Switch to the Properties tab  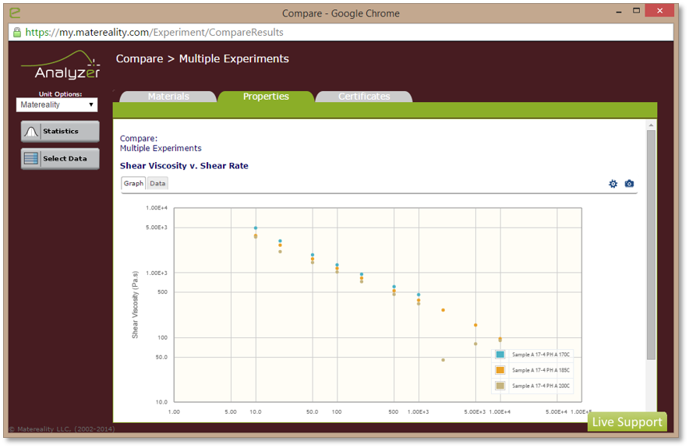click(x=266, y=96)
